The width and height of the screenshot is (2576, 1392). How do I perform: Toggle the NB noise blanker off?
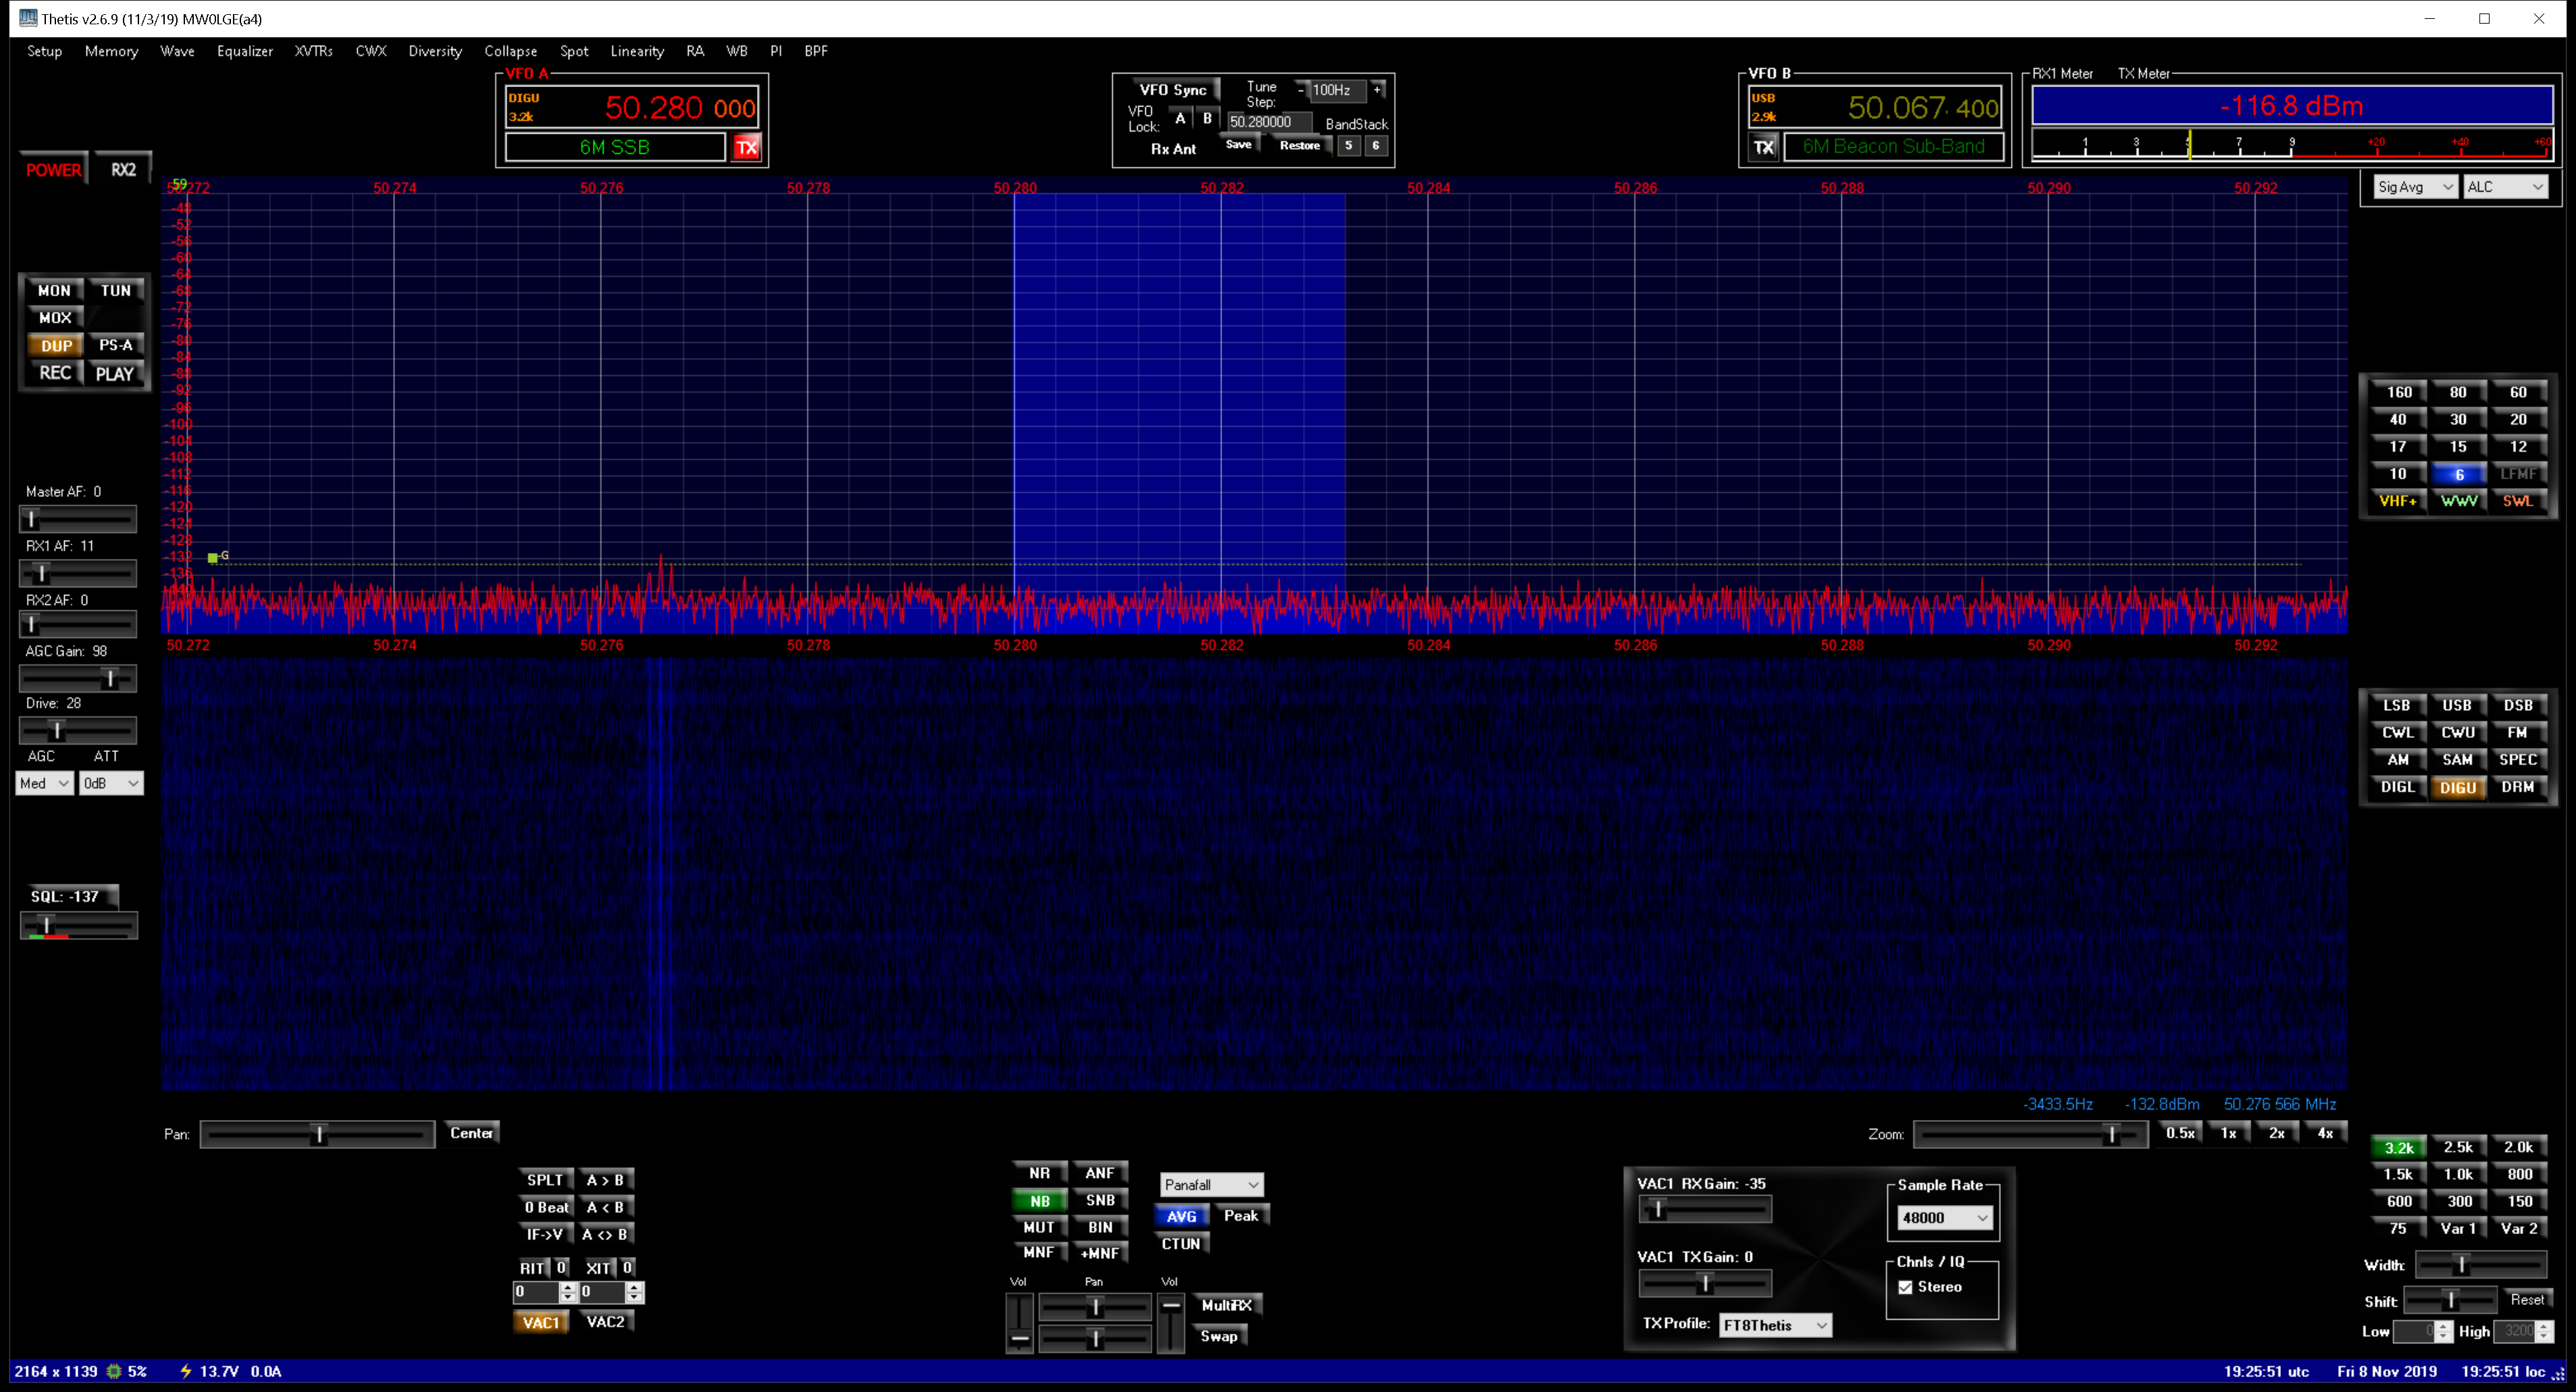[x=1039, y=1201]
